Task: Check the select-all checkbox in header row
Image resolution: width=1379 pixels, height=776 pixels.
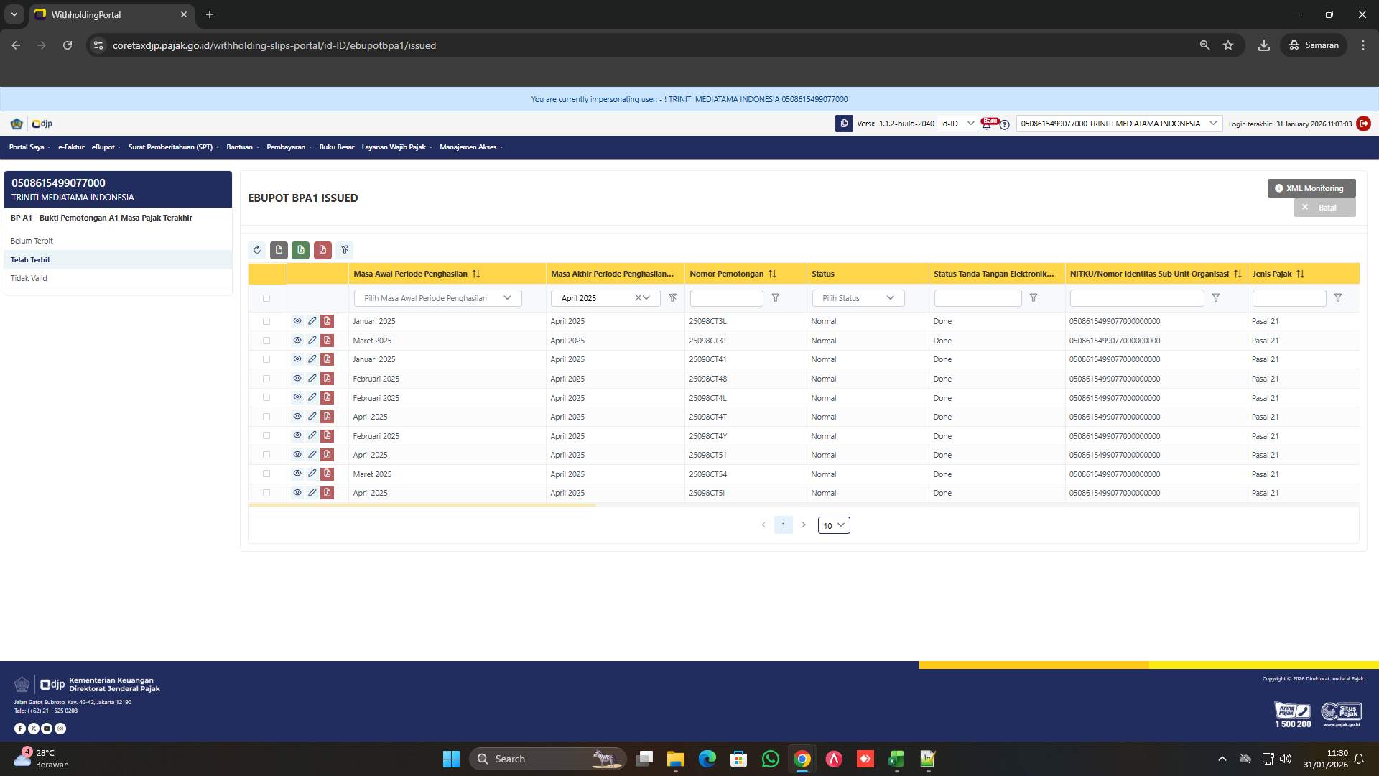Action: pyautogui.click(x=266, y=298)
